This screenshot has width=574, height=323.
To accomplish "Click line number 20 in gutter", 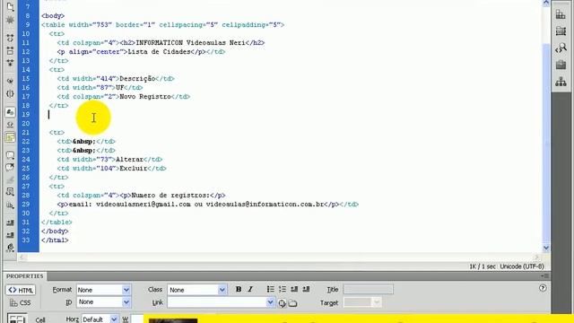I will coord(26,124).
